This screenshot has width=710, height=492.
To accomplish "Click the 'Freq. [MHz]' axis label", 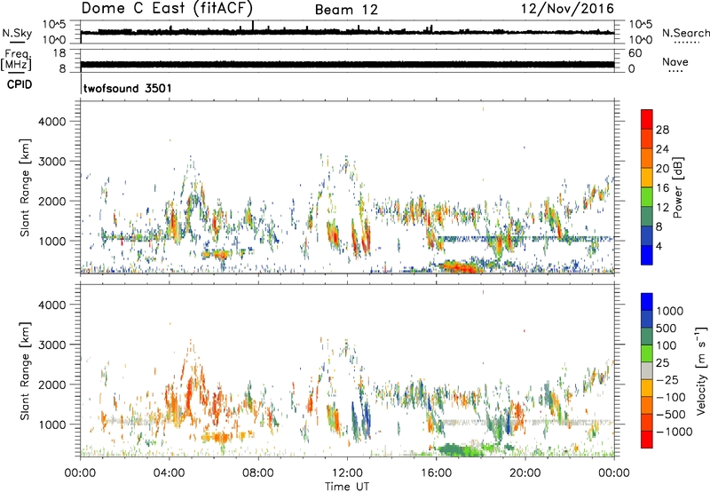I will click(x=16, y=60).
